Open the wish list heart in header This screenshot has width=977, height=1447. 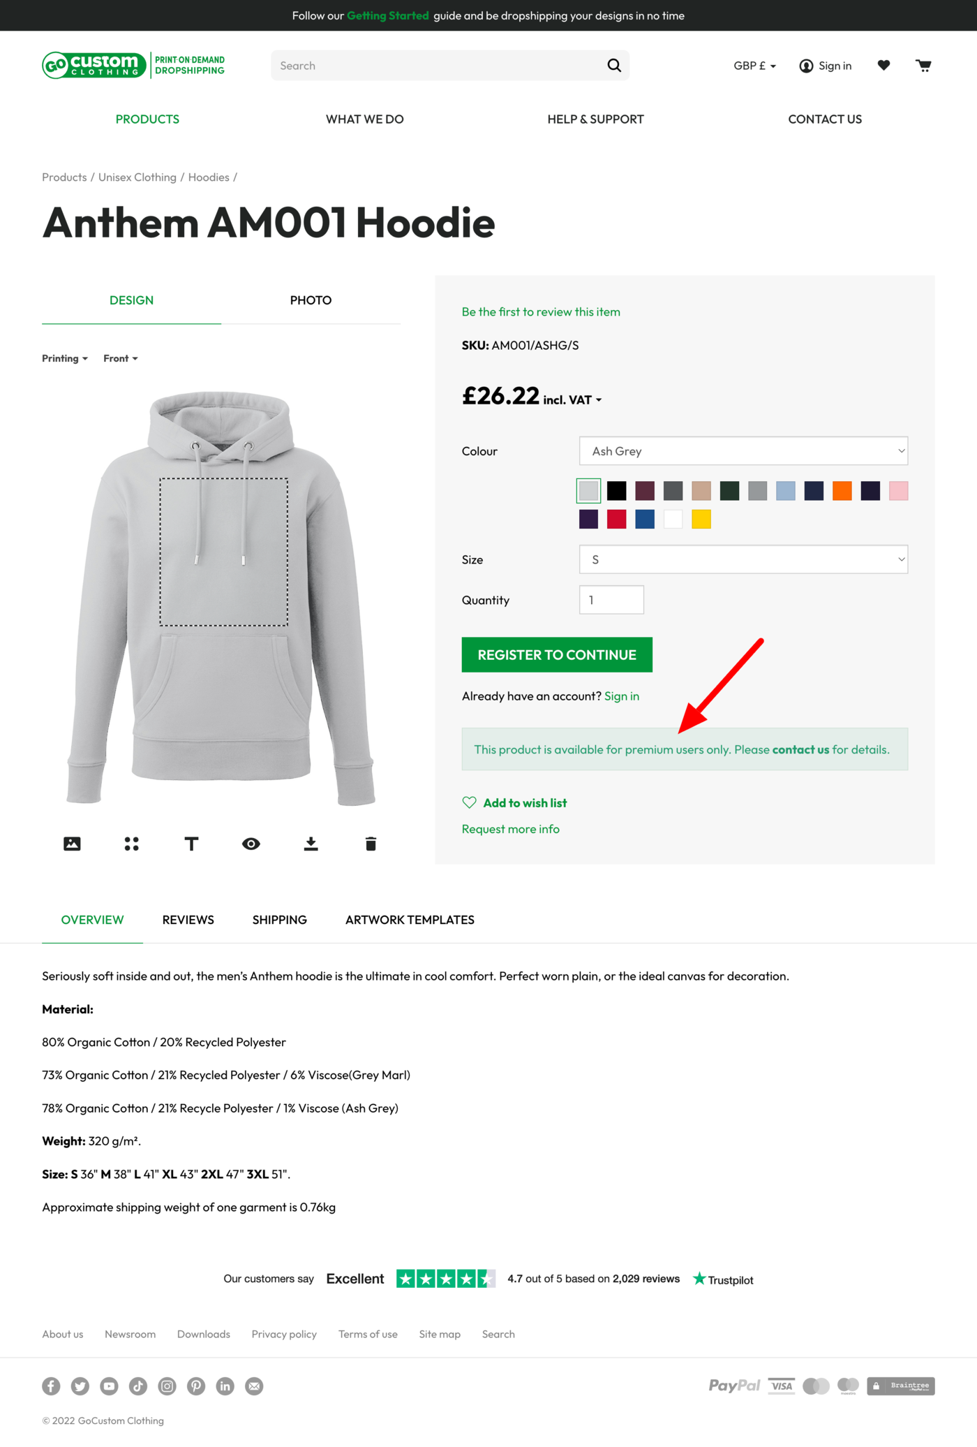click(x=883, y=66)
